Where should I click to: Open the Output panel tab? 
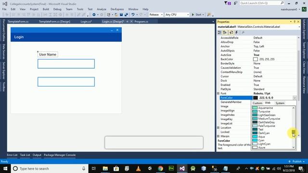pos(37,155)
